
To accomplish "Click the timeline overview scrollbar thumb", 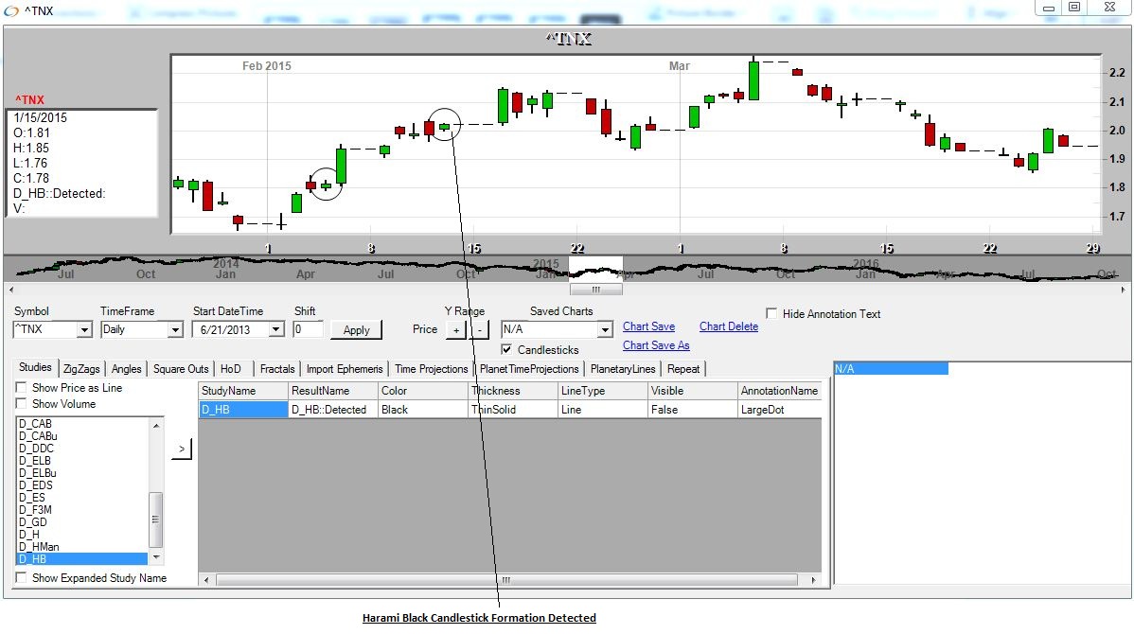I will pos(594,290).
